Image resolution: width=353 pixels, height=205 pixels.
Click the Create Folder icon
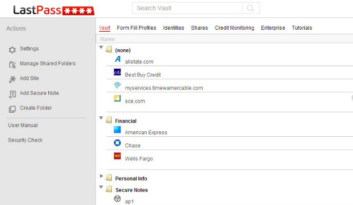point(12,109)
